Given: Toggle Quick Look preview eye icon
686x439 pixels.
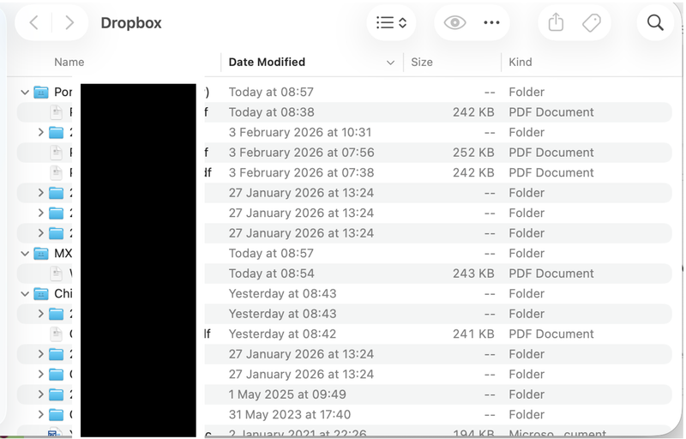Looking at the screenshot, I should pyautogui.click(x=454, y=23).
